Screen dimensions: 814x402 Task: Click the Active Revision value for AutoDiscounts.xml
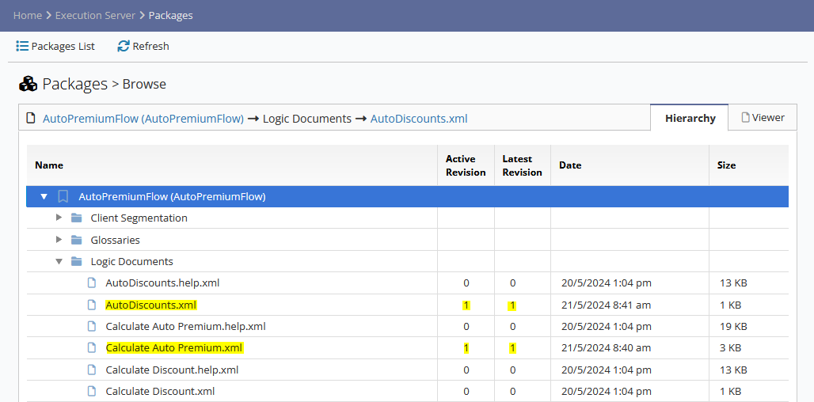click(x=466, y=305)
